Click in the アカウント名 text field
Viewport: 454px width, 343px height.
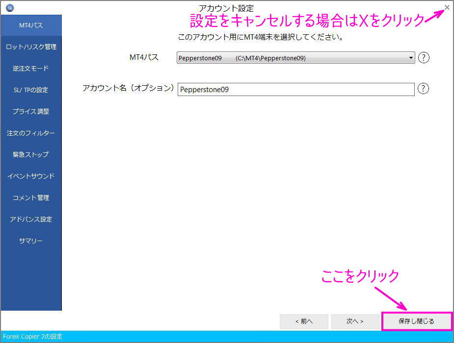296,90
